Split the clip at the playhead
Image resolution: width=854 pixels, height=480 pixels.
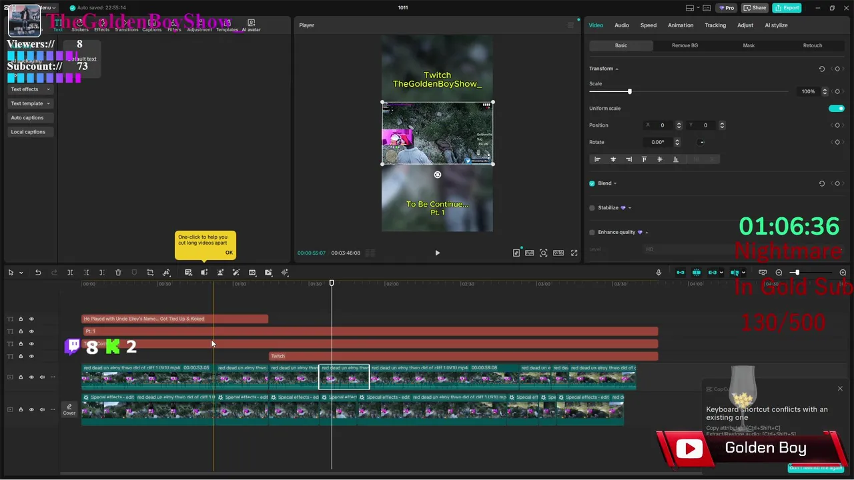point(70,273)
